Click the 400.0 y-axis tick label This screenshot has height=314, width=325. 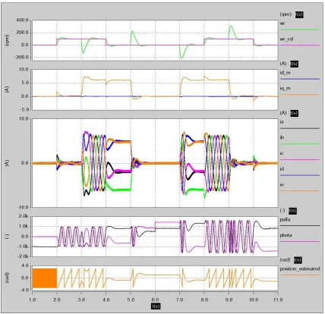[23, 20]
